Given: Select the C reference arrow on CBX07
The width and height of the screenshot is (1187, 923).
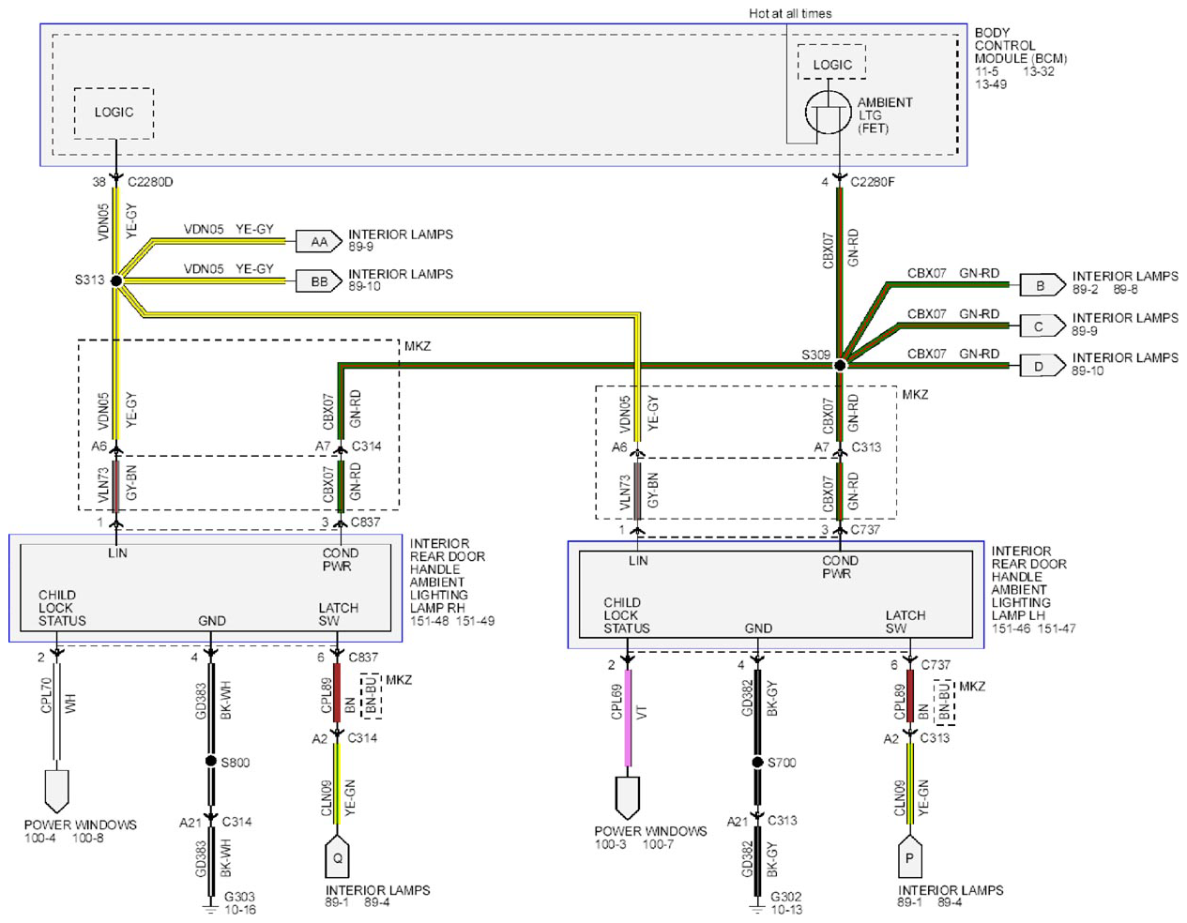Looking at the screenshot, I should click(1042, 326).
